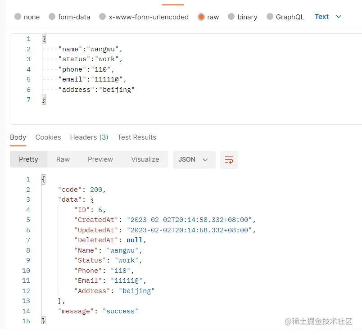
Task: Click the "status":"work" request line
Action: click(90, 59)
